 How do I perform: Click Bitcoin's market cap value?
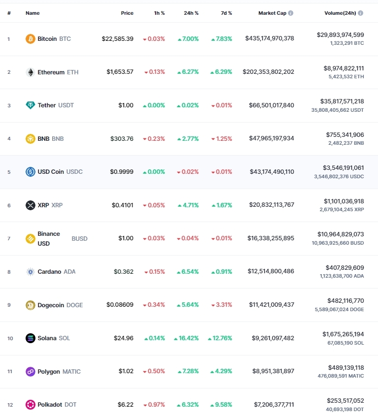[270, 38]
